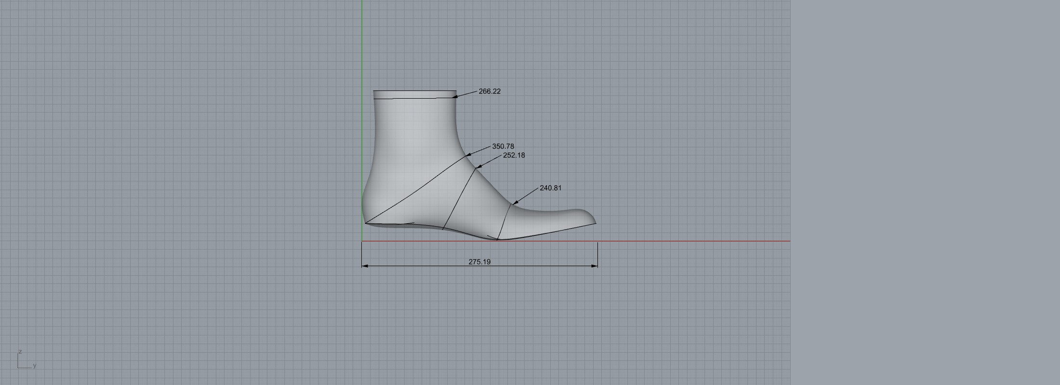The image size is (1060, 385).
Task: Select the top collar curve of the boot
Action: (x=414, y=99)
